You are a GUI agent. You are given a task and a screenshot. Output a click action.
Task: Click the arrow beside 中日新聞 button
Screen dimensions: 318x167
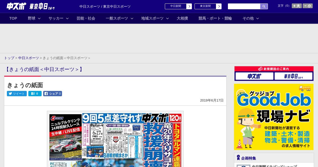189,6
